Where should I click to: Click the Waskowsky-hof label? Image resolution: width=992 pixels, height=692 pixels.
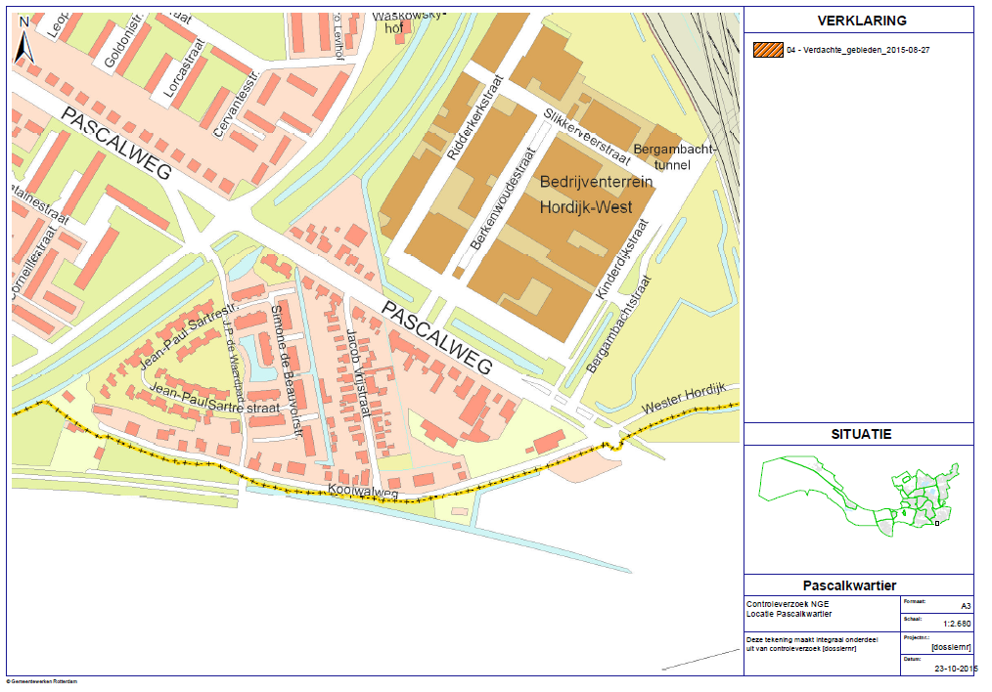click(409, 22)
